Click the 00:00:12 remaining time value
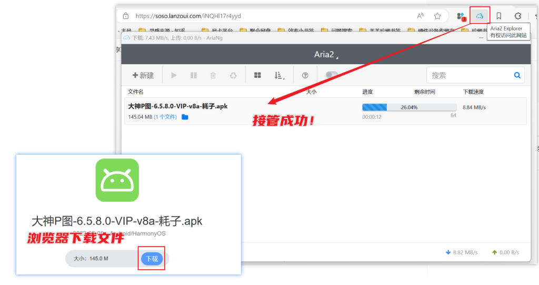Viewport: 539px width, 285px height. pos(372,117)
